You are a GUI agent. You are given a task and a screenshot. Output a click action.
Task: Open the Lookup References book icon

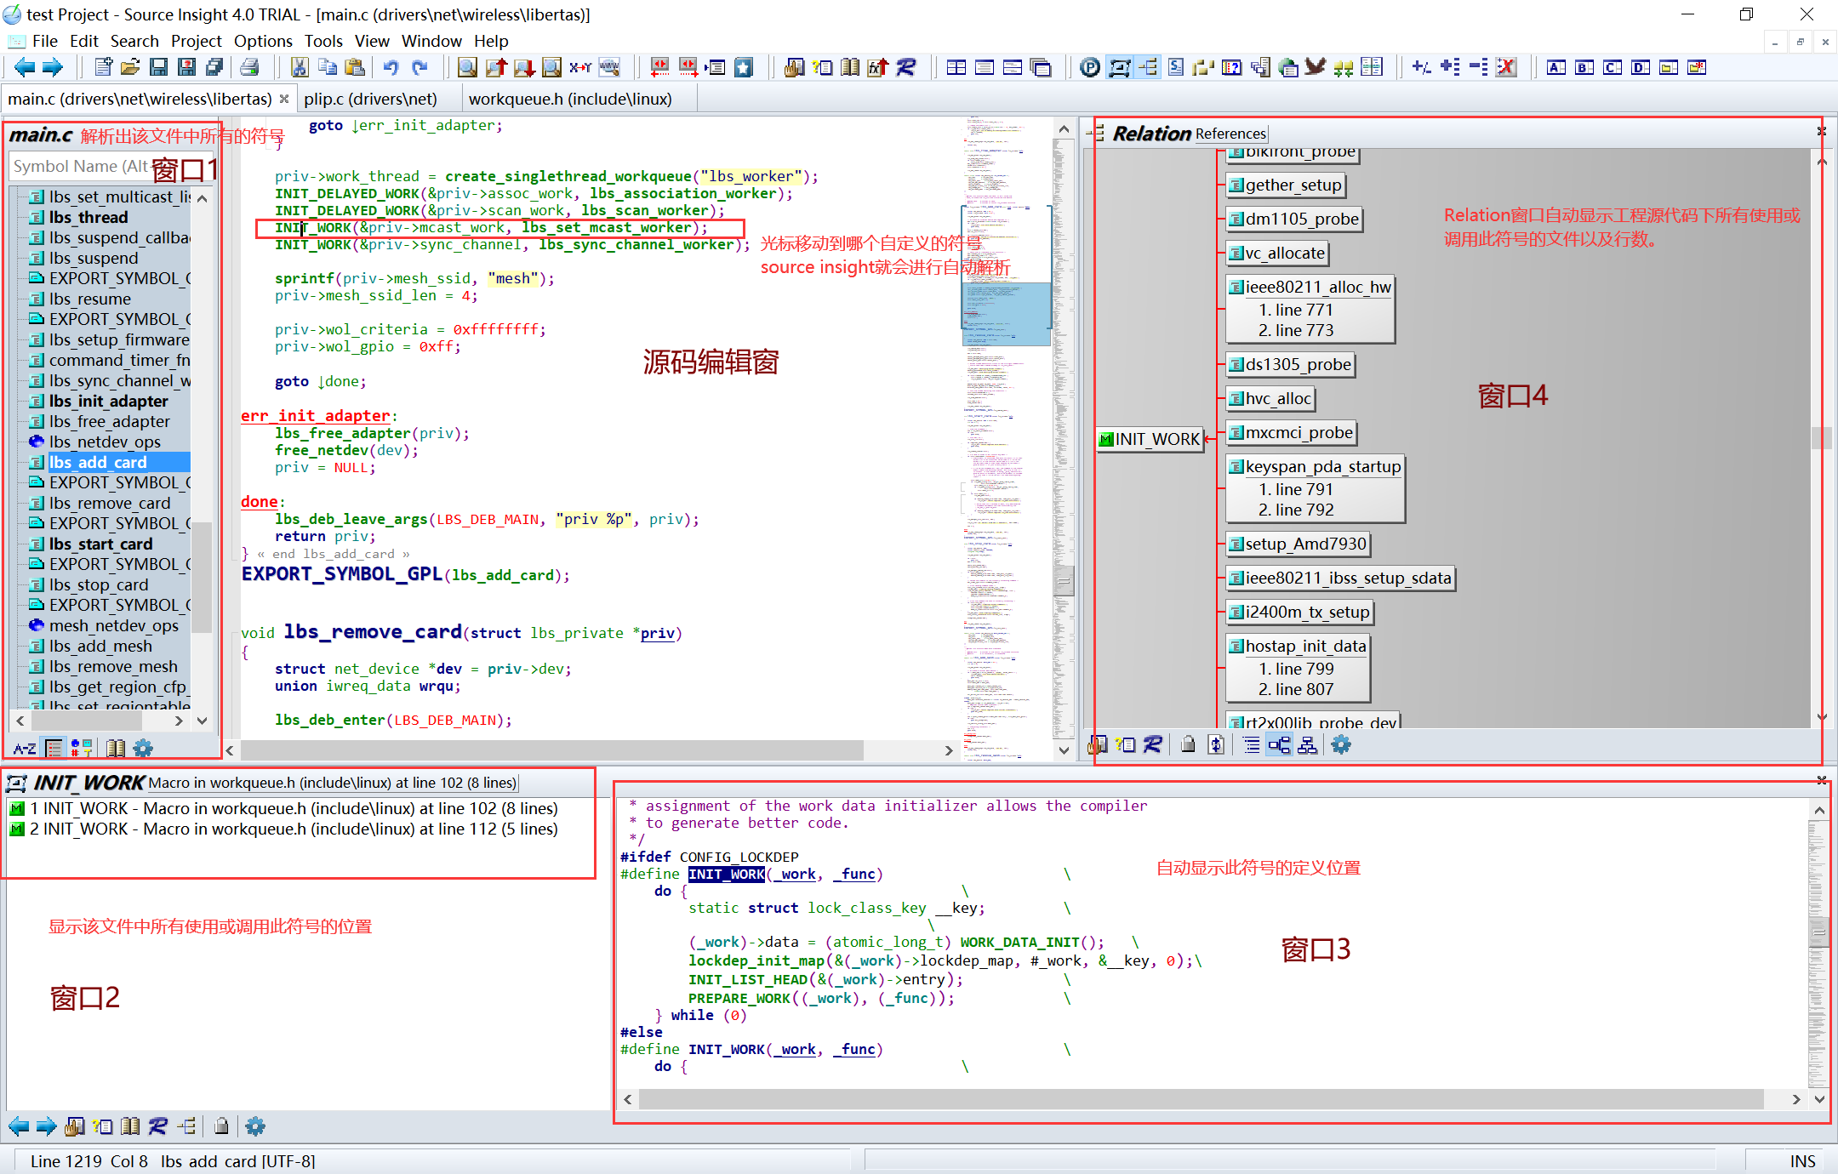[850, 67]
